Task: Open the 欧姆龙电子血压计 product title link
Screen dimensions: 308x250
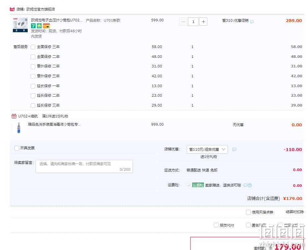Action: [x=57, y=20]
